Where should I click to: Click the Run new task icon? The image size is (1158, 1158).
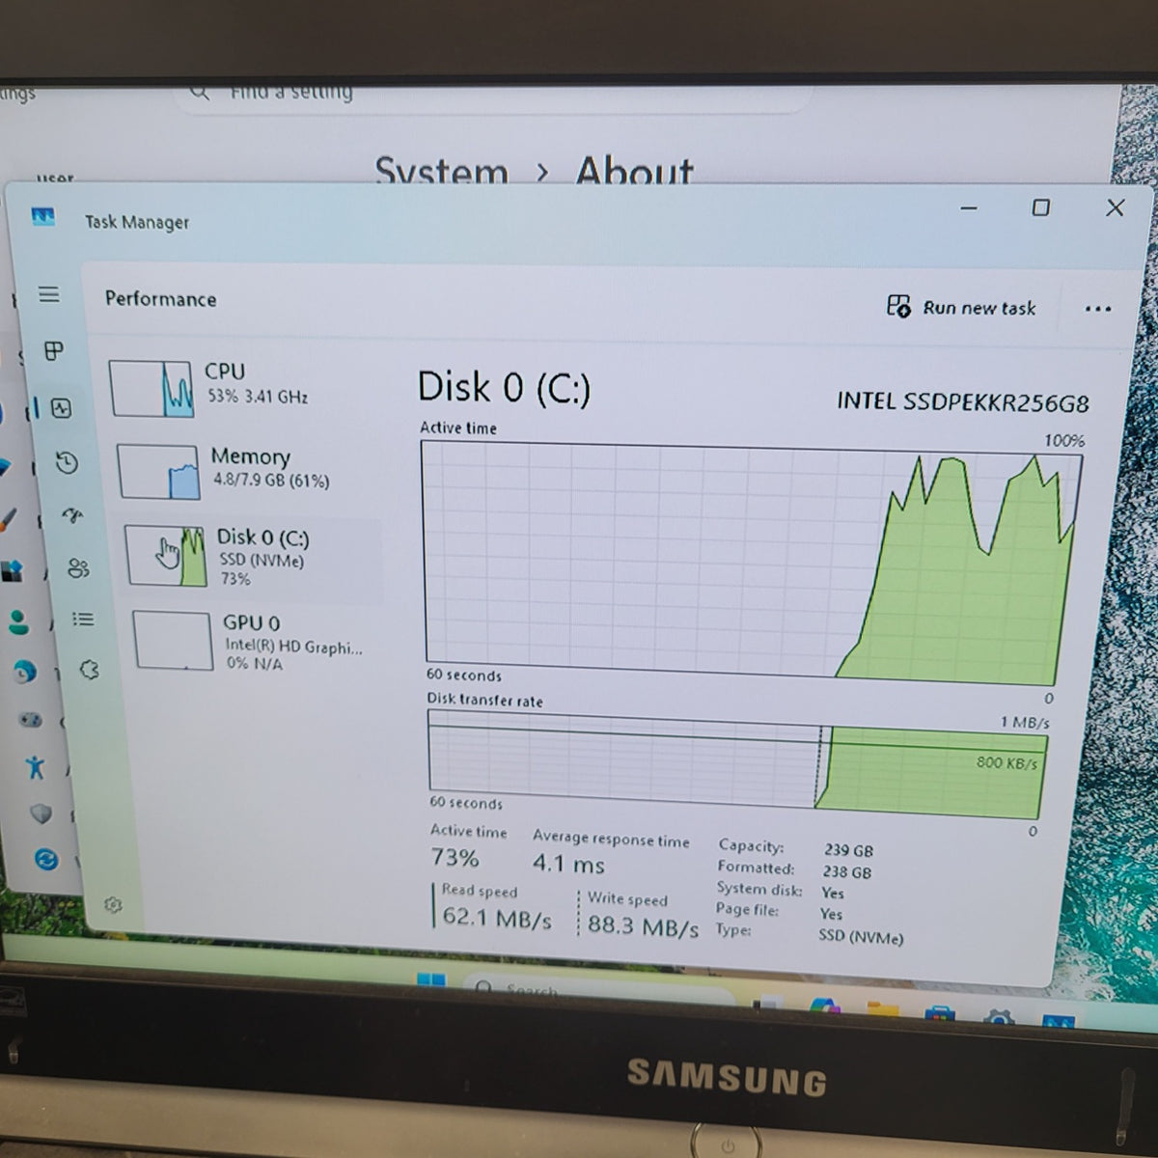898,306
